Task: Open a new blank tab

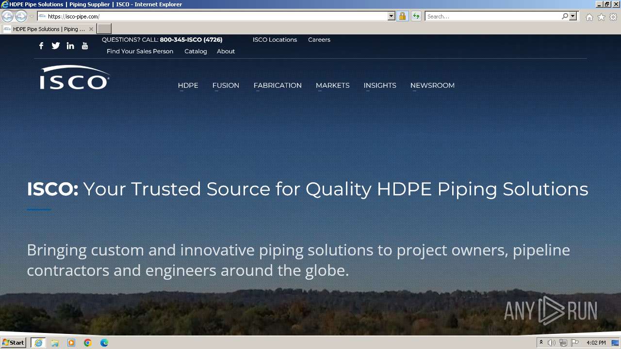Action: [x=104, y=29]
